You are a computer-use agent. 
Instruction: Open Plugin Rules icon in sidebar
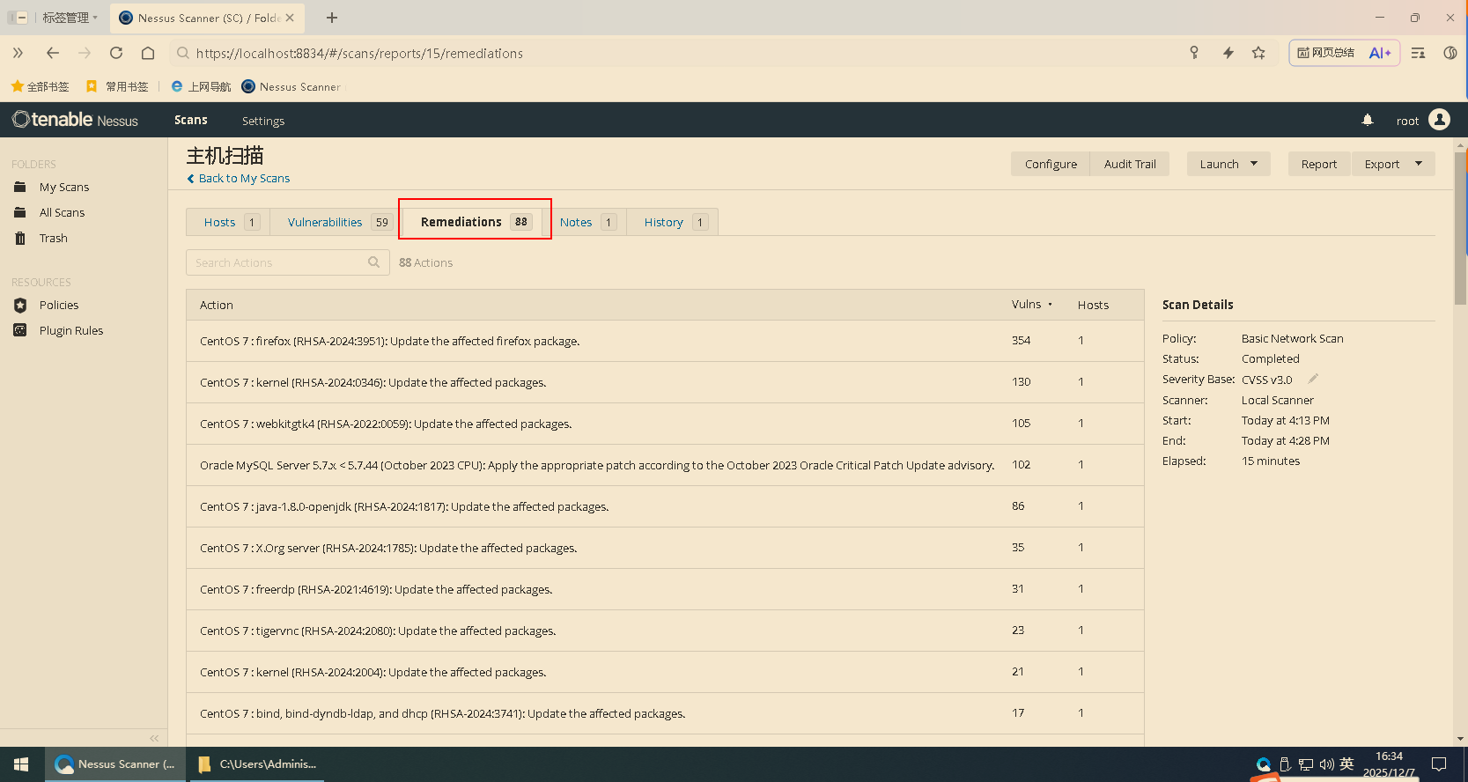point(20,330)
